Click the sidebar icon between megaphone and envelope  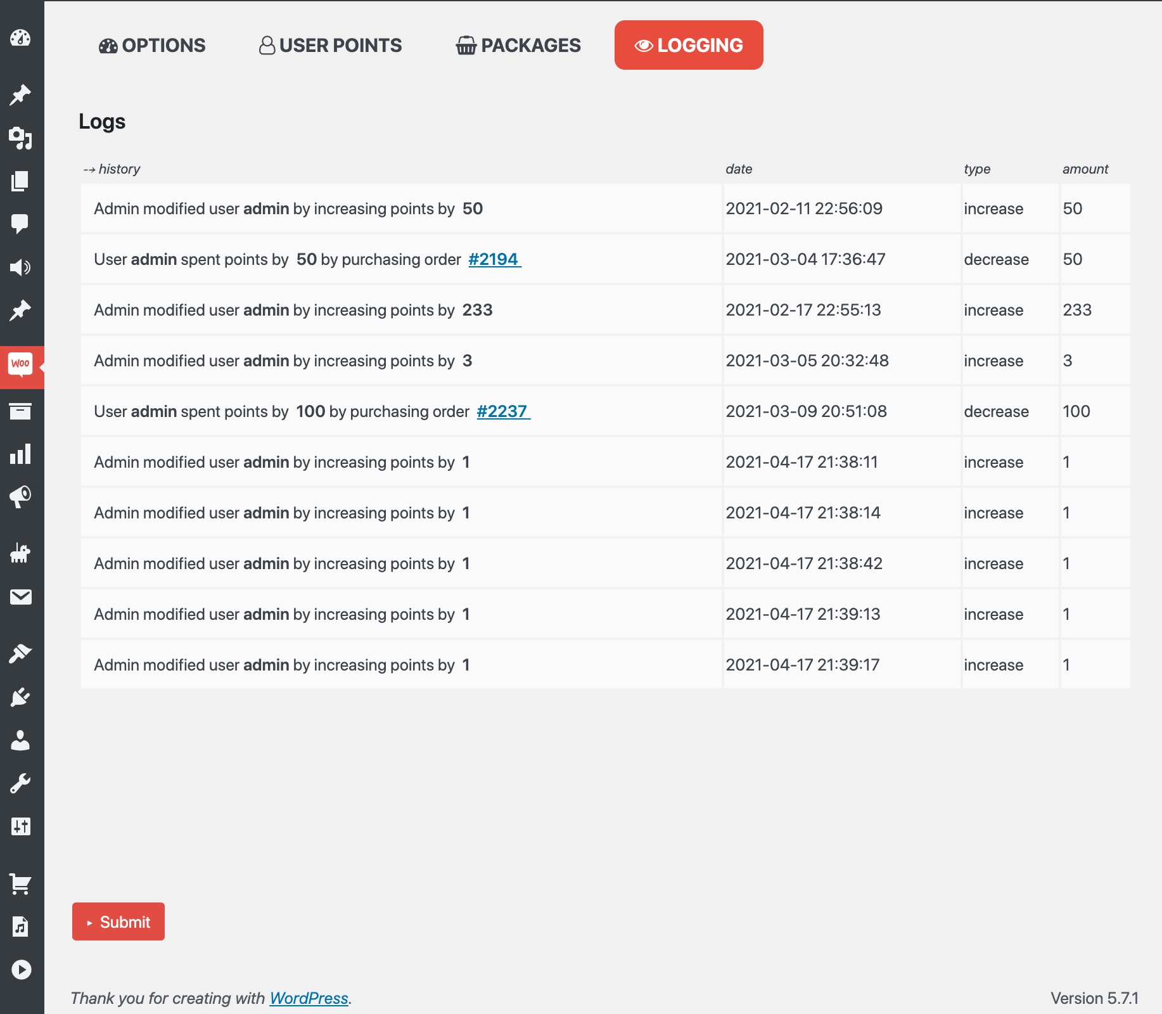(20, 553)
